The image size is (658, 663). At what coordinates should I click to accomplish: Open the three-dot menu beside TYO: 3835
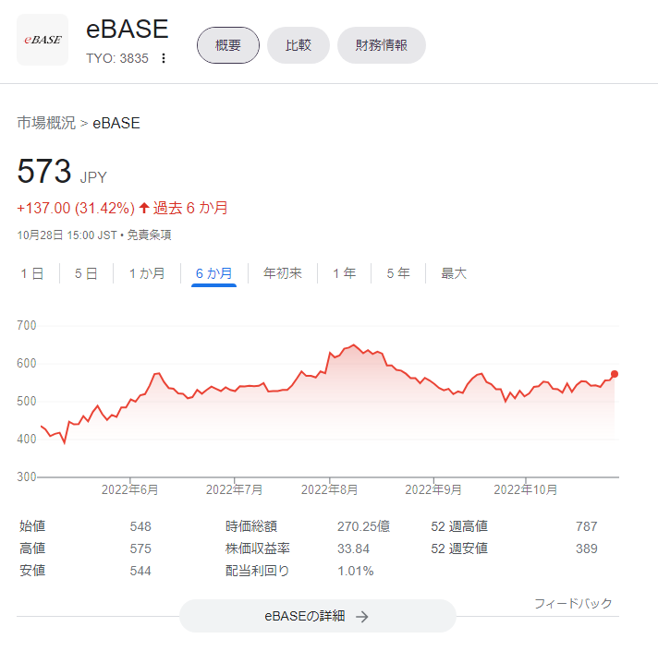pos(164,58)
